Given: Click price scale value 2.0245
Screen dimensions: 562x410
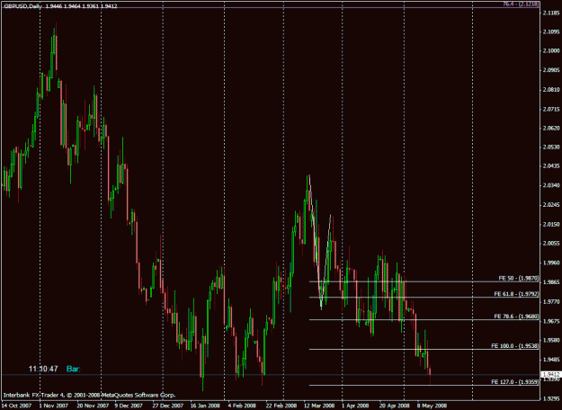Looking at the screenshot, I should (x=551, y=205).
